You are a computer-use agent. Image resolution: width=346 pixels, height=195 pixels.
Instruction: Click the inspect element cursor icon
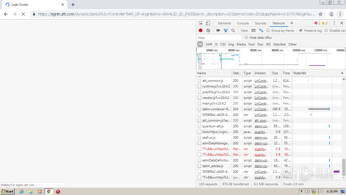coord(201,23)
